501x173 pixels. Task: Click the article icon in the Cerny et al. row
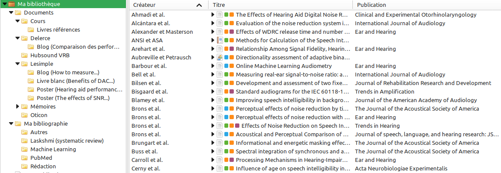[x=220, y=168]
